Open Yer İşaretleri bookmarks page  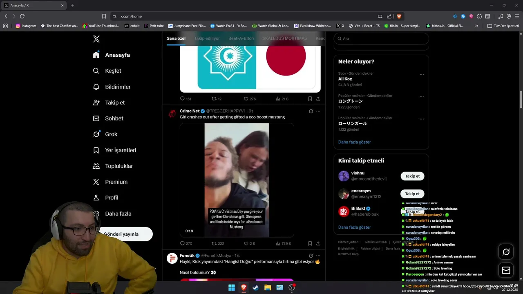[114, 150]
